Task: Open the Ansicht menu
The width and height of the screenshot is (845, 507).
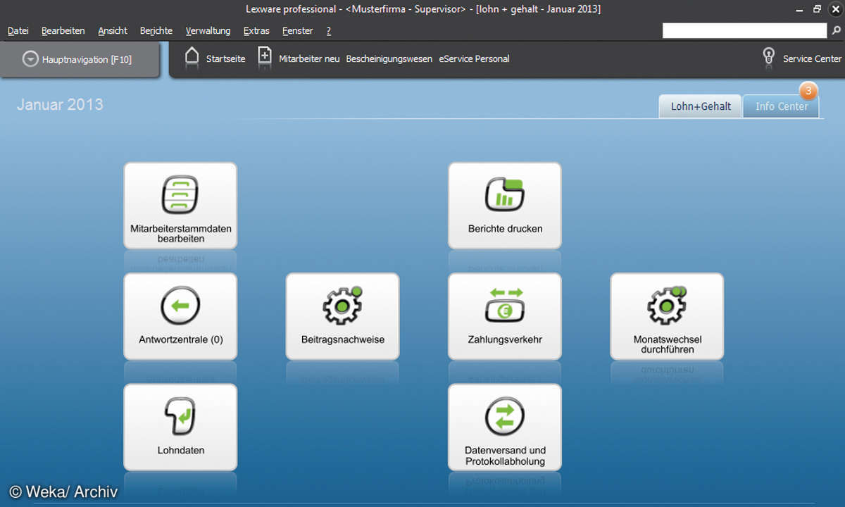Action: coord(113,31)
